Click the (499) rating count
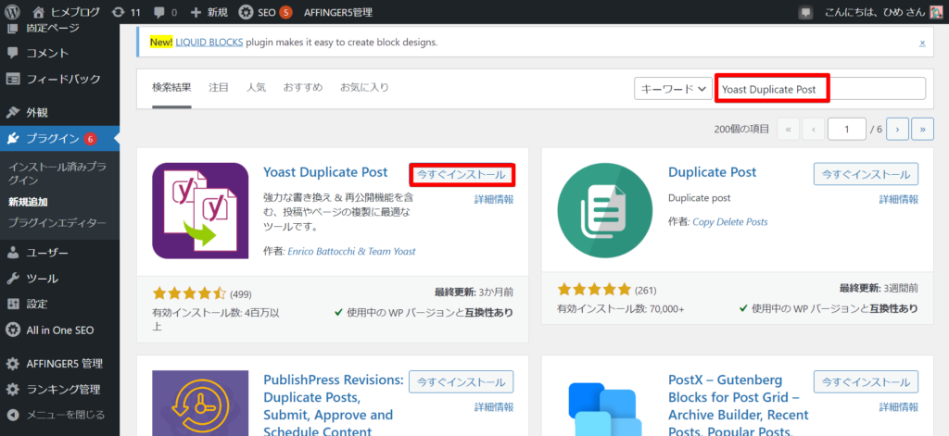949x436 pixels. click(241, 294)
